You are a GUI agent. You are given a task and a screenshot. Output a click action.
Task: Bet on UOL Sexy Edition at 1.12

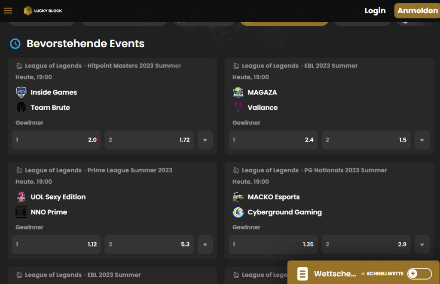tap(56, 245)
